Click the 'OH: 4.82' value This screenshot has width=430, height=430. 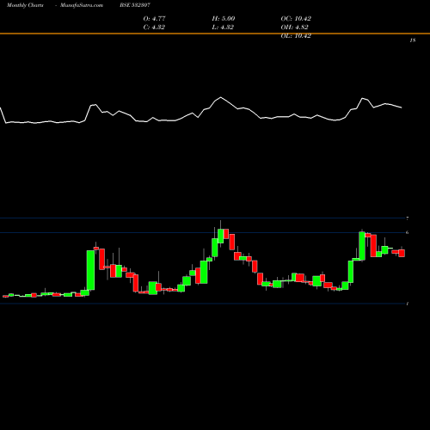click(x=294, y=28)
